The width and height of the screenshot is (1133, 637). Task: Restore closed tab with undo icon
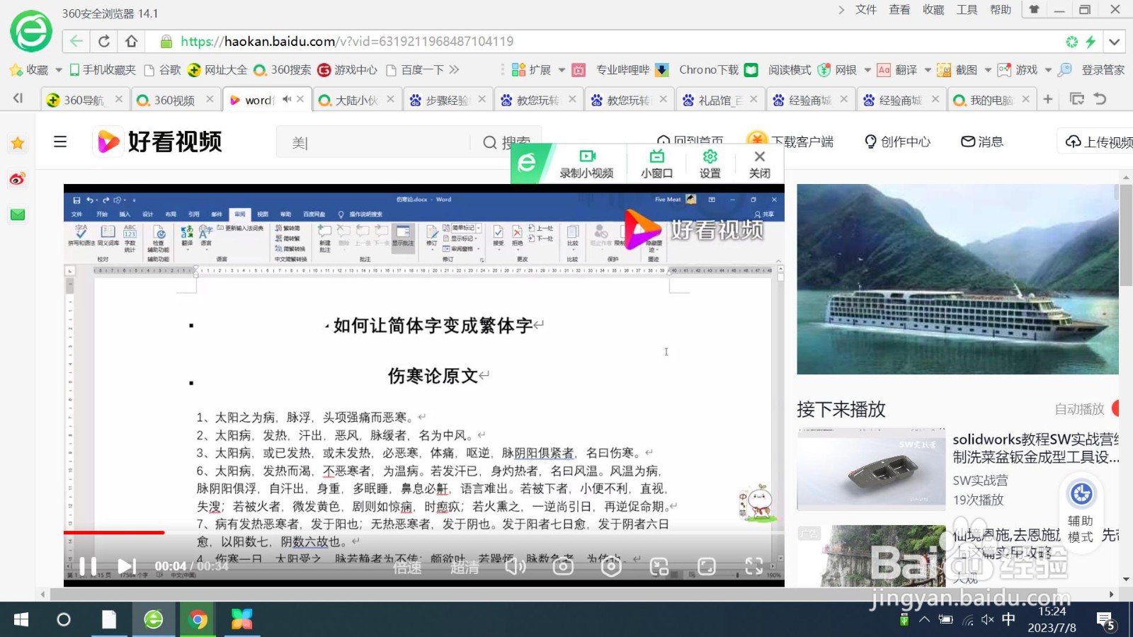tap(1100, 99)
